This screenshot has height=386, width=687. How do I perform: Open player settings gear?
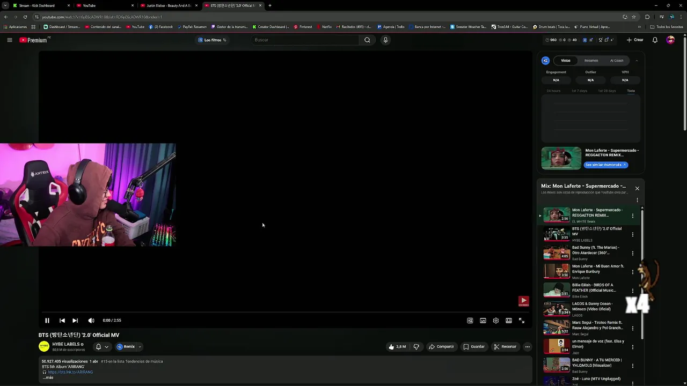[x=496, y=321]
